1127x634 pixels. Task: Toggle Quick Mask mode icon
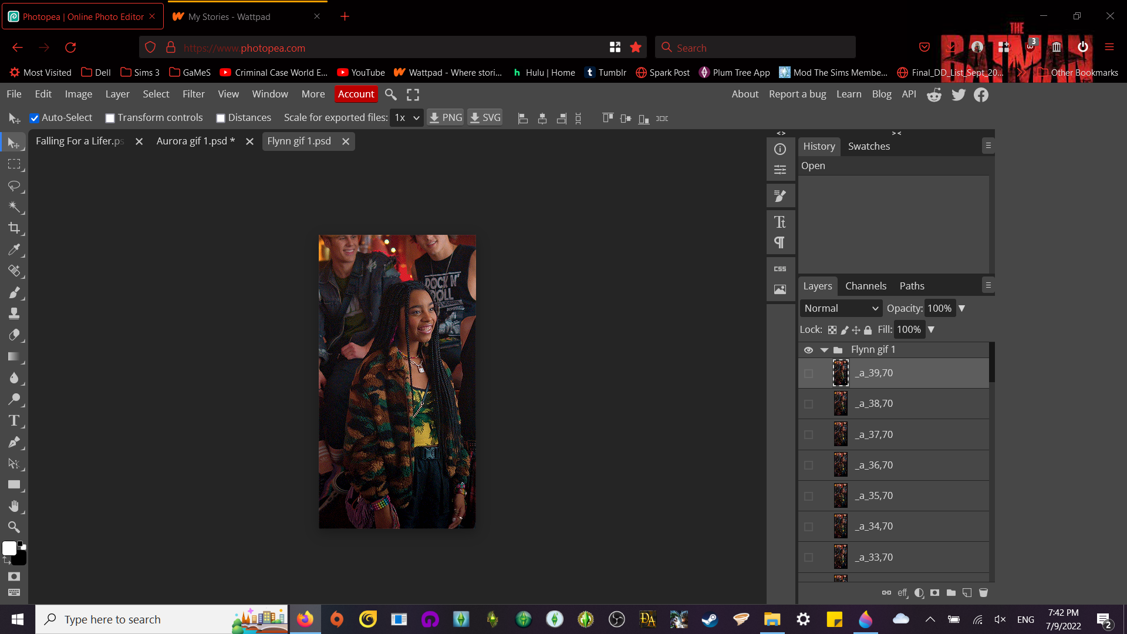14,576
